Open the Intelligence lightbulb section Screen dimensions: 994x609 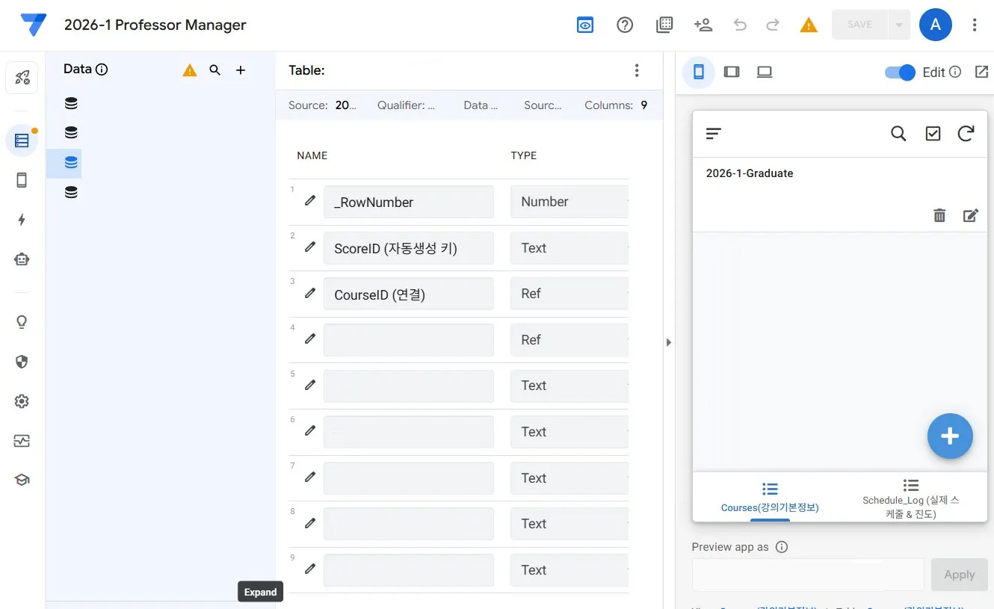22,321
